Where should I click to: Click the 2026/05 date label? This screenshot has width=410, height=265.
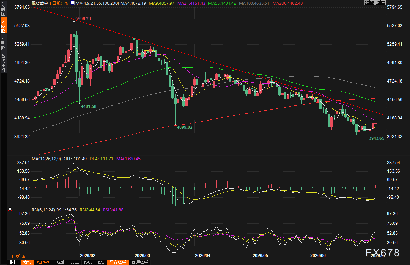click(x=260, y=256)
